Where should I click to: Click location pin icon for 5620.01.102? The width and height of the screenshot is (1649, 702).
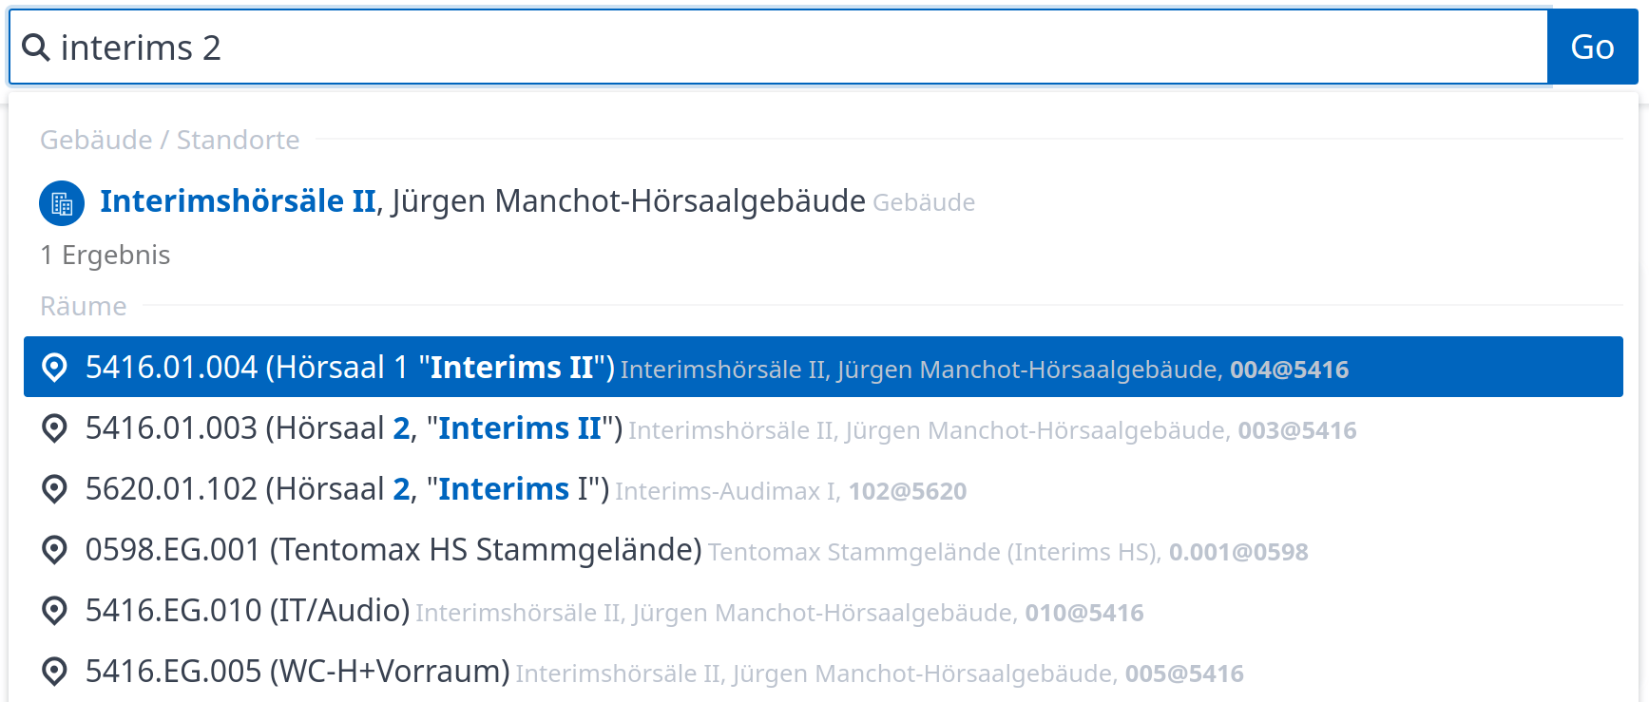click(x=55, y=489)
